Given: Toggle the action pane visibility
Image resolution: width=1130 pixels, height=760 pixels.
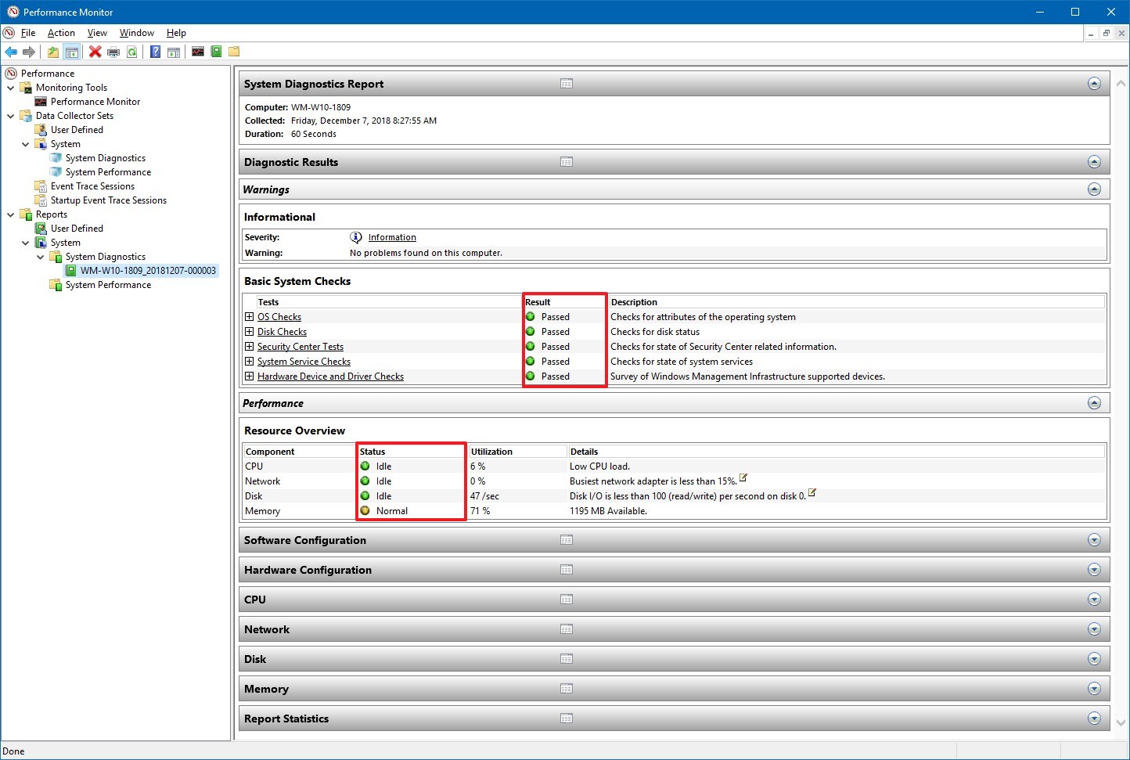Looking at the screenshot, I should (174, 52).
